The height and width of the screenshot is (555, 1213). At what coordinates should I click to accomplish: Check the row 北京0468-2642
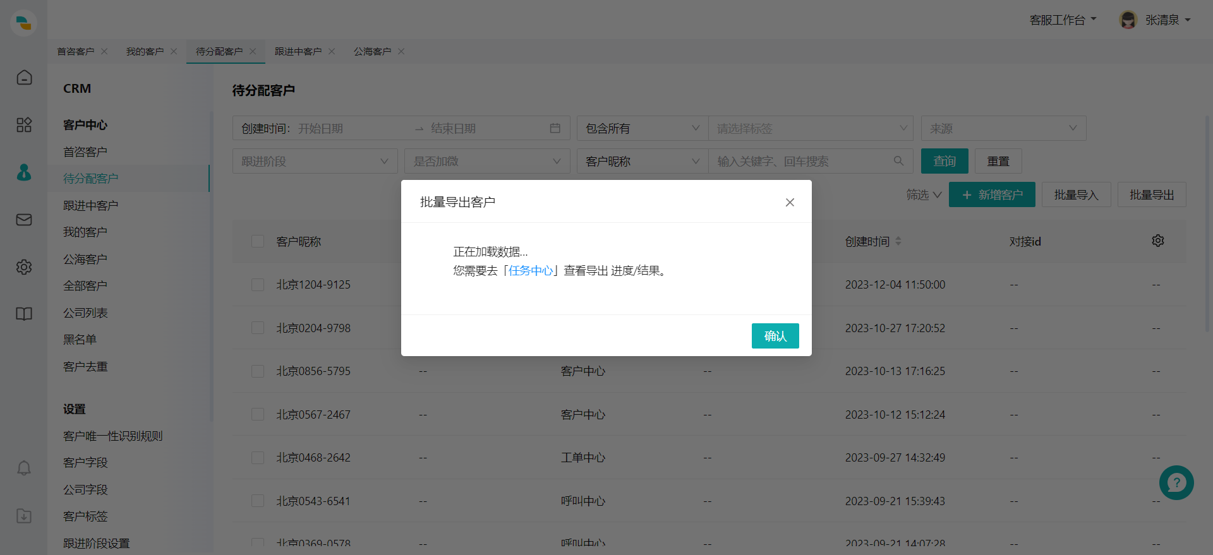click(x=258, y=458)
